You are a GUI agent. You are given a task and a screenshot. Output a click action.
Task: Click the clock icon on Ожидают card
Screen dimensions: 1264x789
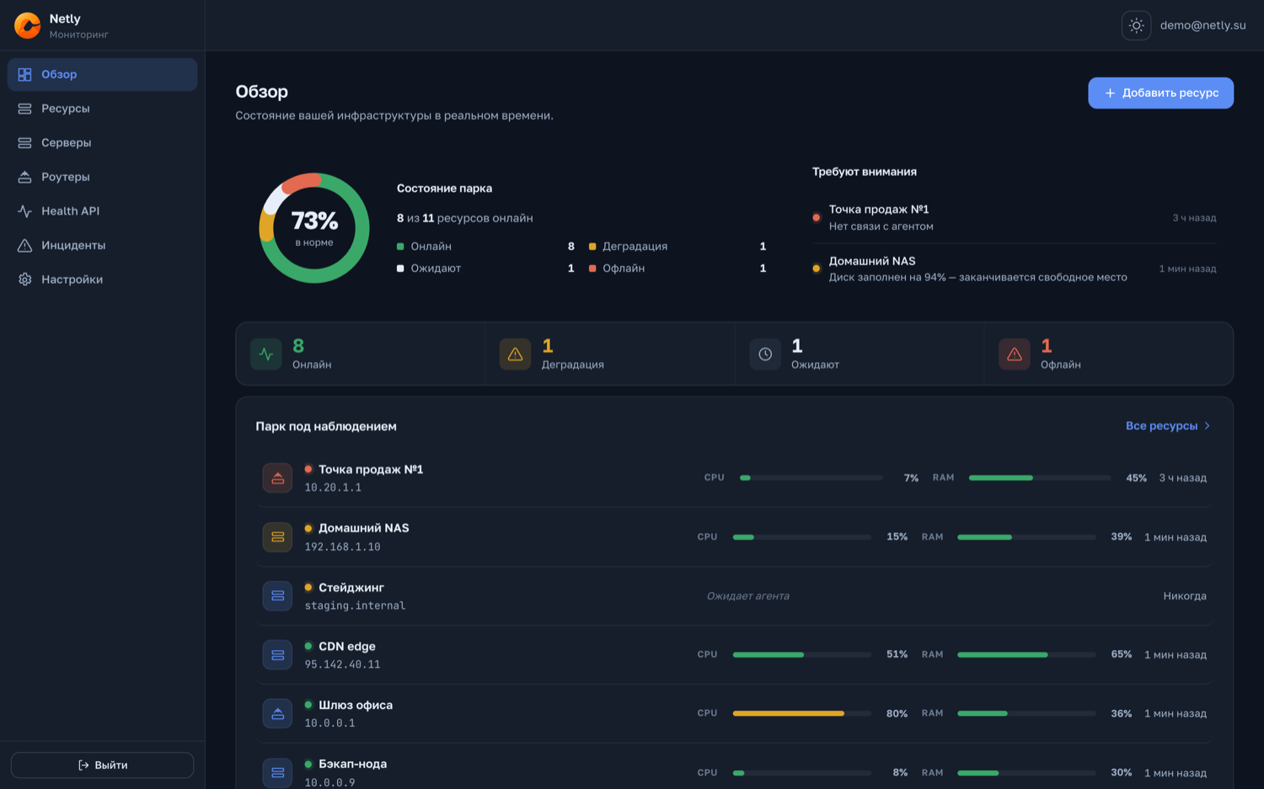click(765, 355)
